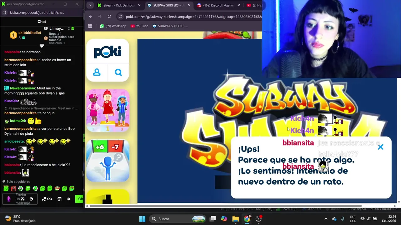Switch to Stream - Kick Dashboard tab
This screenshot has width=401, height=225.
[119, 5]
